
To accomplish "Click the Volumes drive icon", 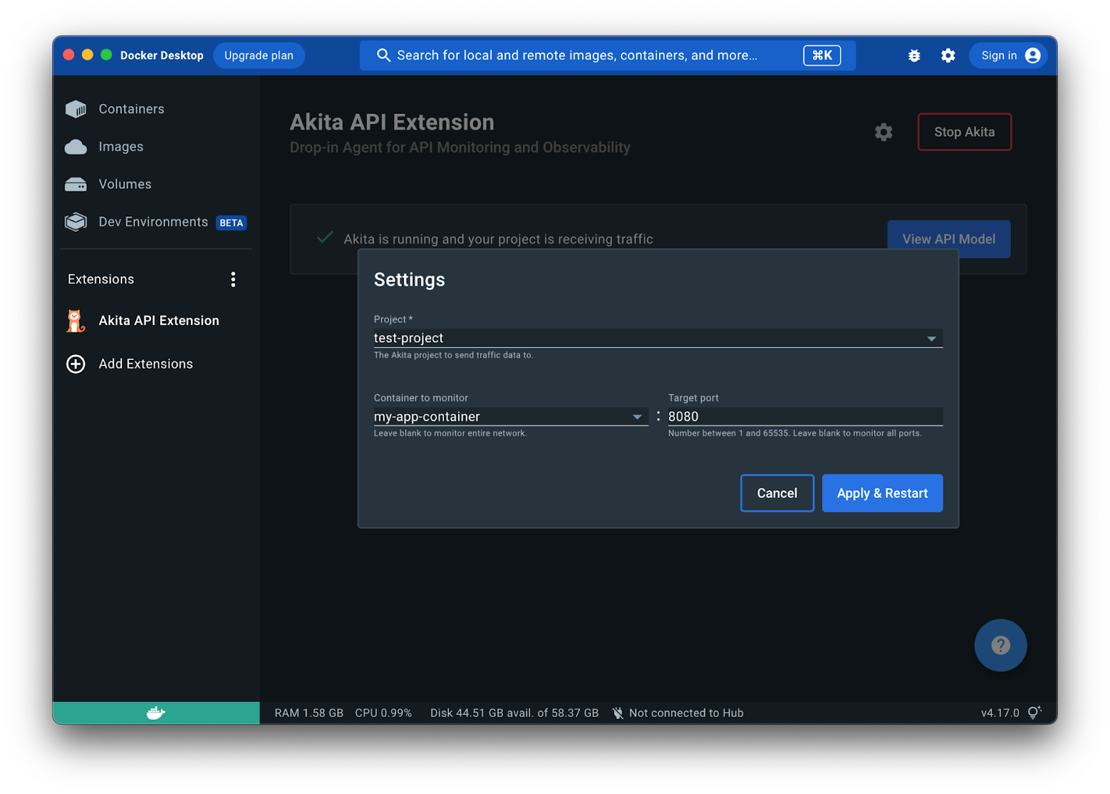I will (x=76, y=184).
